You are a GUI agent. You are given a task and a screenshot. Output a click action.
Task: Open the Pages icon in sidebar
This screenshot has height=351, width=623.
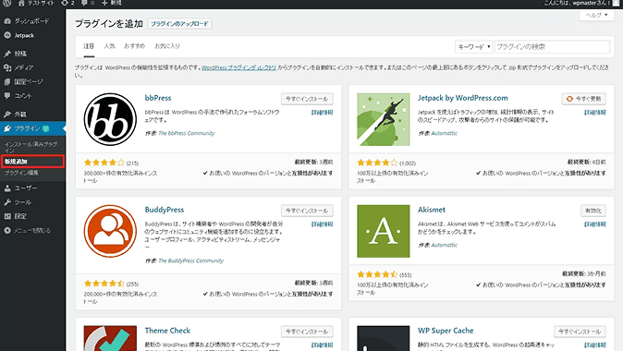coord(7,82)
